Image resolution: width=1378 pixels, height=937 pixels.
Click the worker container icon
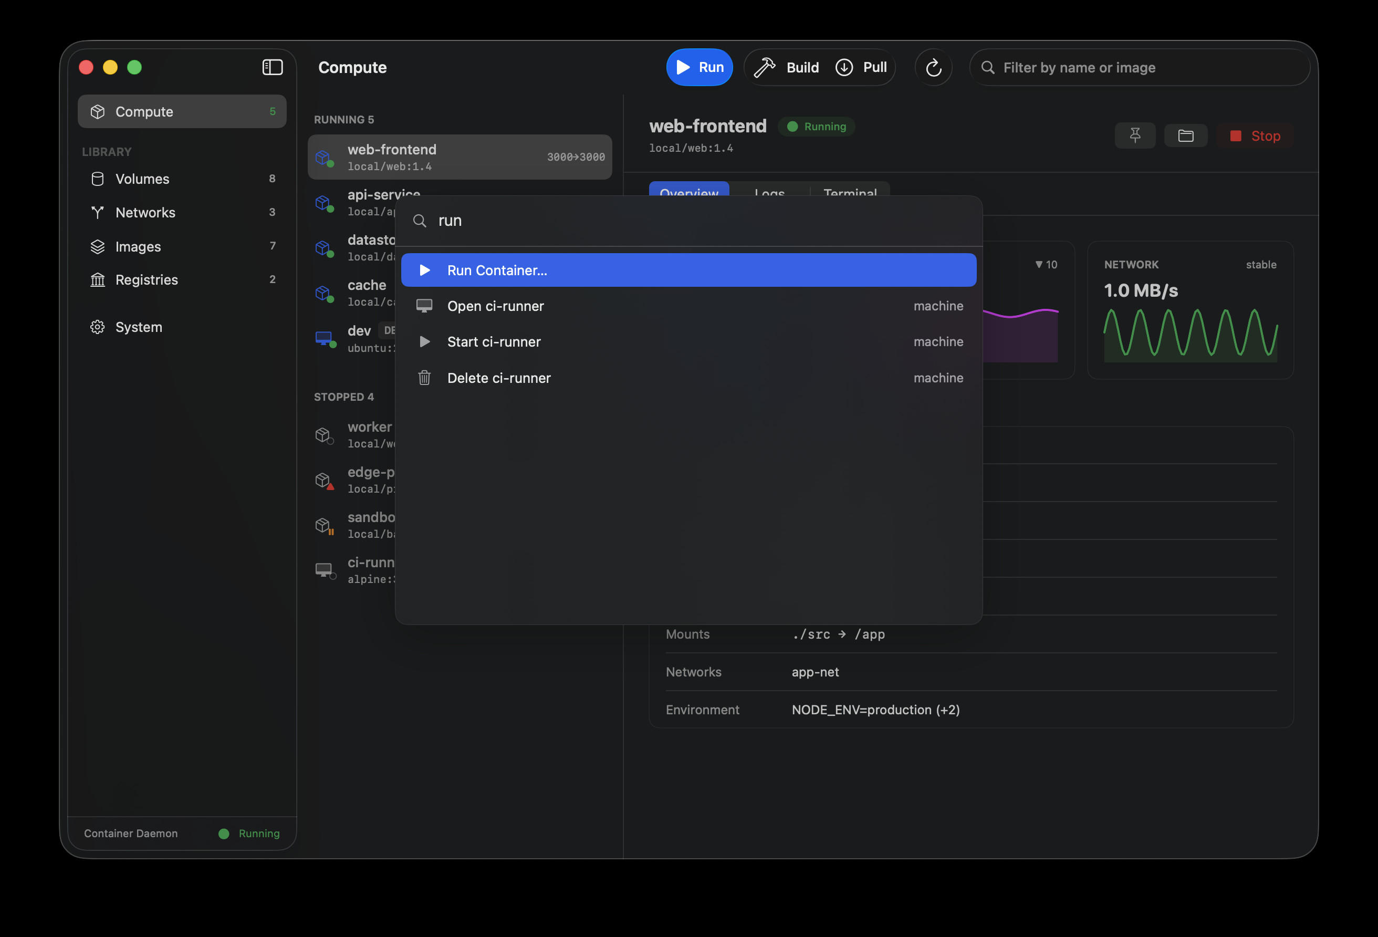pos(325,436)
